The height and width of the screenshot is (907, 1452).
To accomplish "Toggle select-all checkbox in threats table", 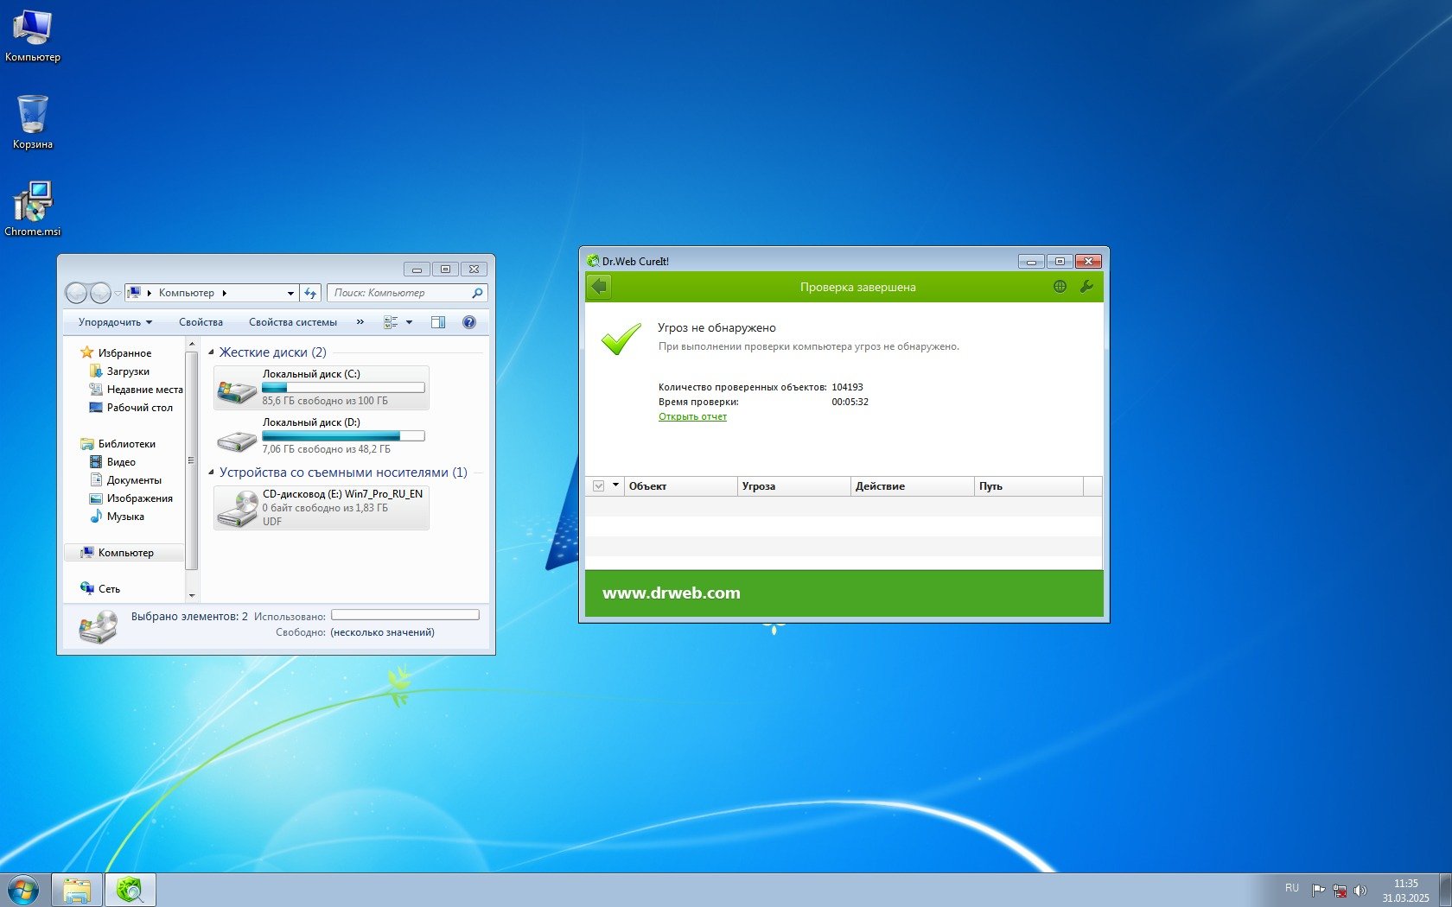I will click(598, 486).
